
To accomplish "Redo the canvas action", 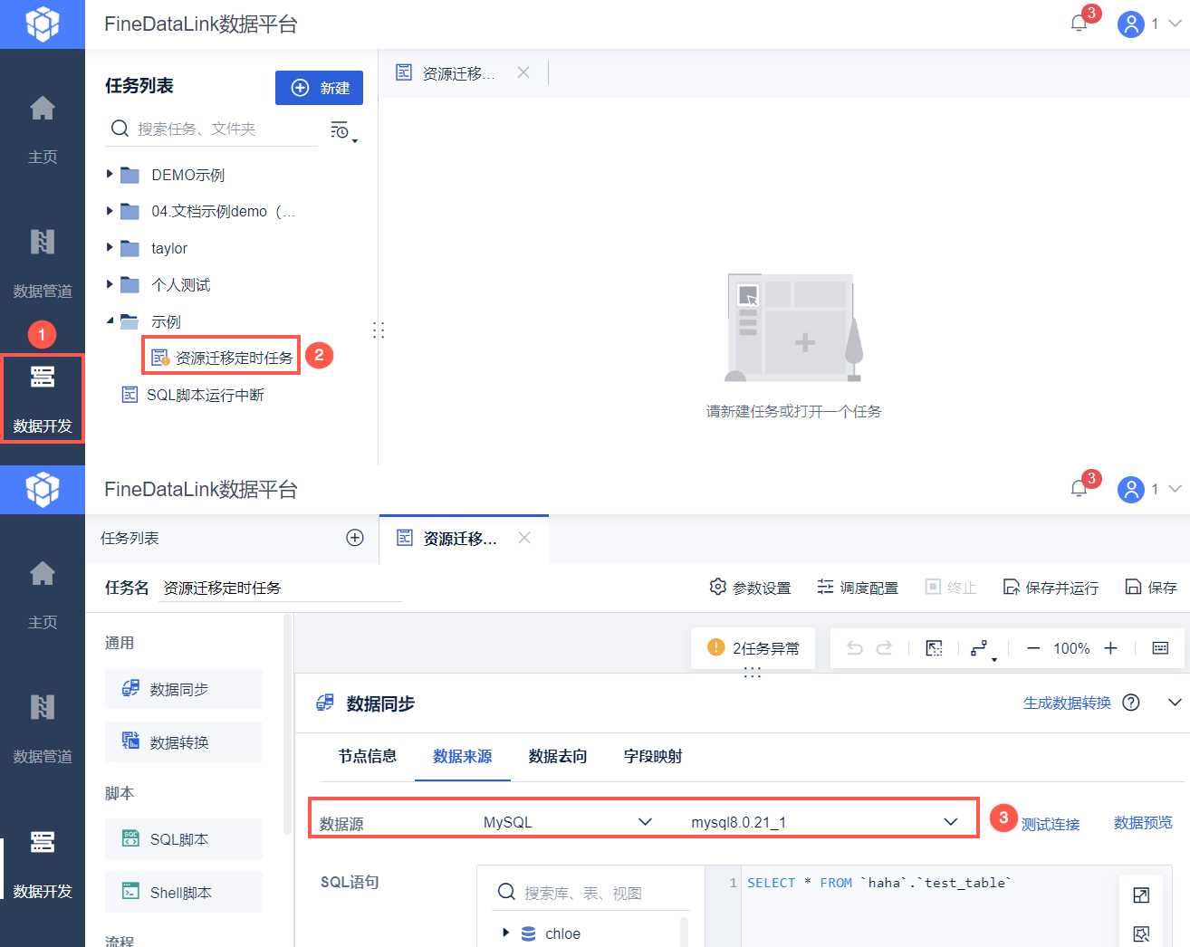I will pos(885,648).
